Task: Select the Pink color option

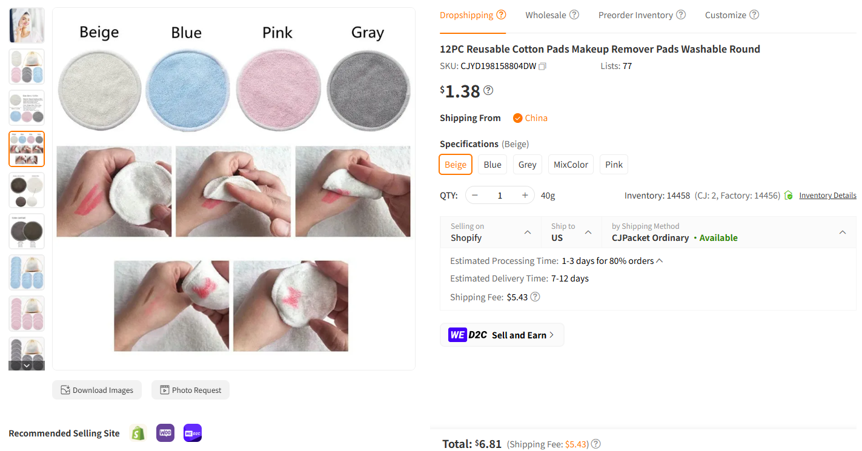Action: coord(613,164)
